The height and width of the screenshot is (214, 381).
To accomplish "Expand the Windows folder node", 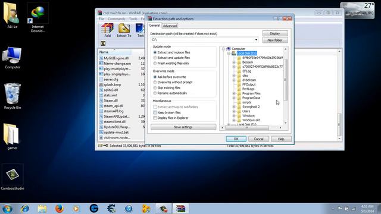I will tap(234, 116).
